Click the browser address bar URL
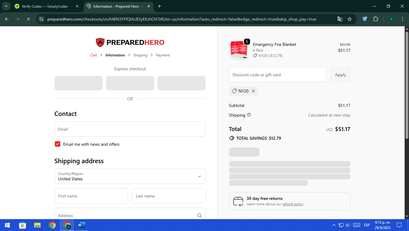The image size is (409, 231). tap(182, 19)
